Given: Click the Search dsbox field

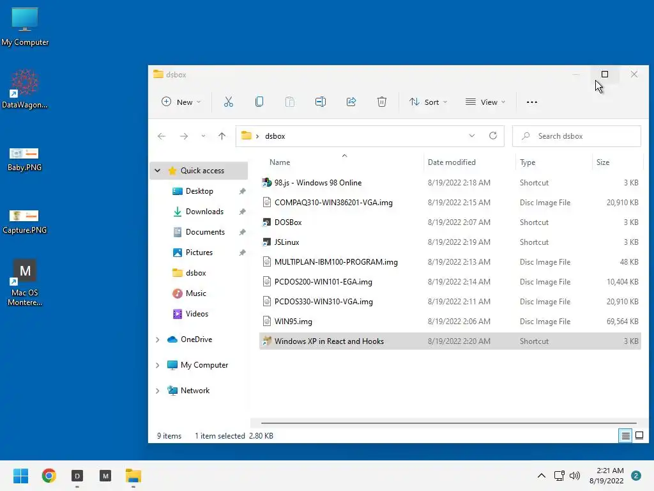Looking at the screenshot, I should click(x=577, y=136).
